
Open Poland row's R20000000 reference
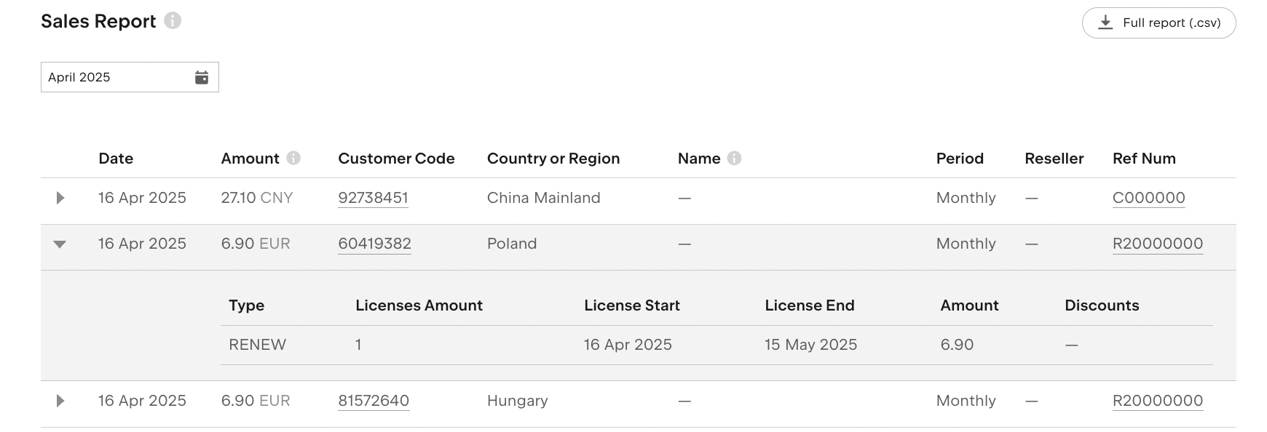pyautogui.click(x=1157, y=244)
